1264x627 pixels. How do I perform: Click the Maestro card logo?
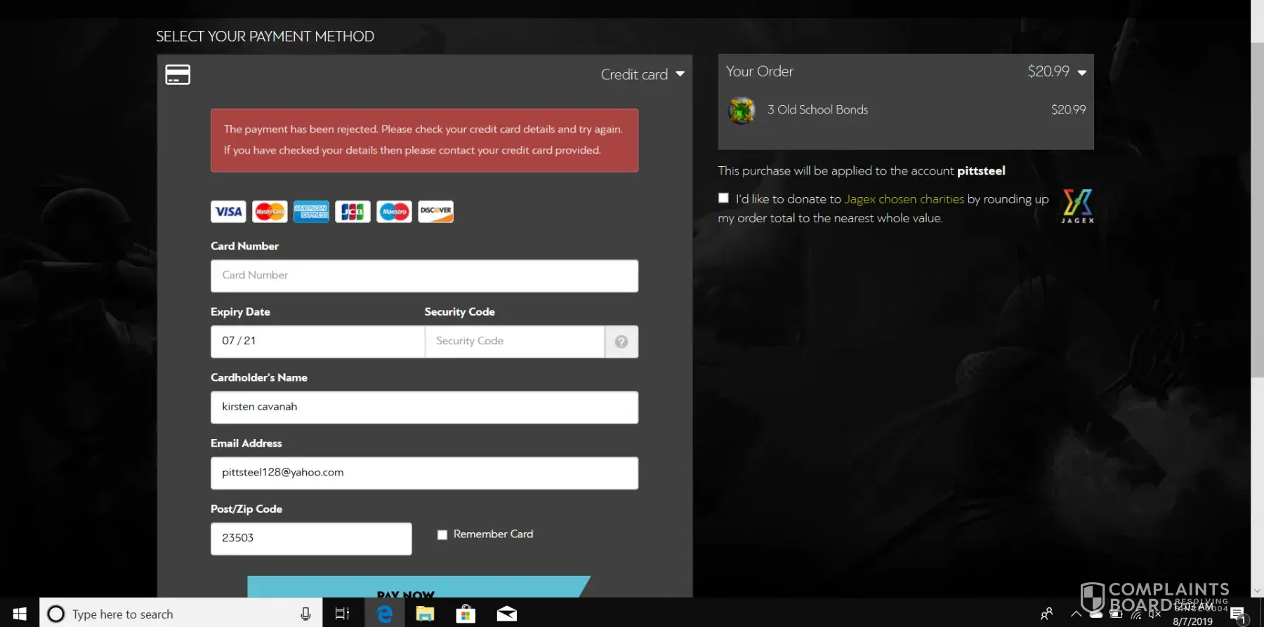tap(394, 212)
